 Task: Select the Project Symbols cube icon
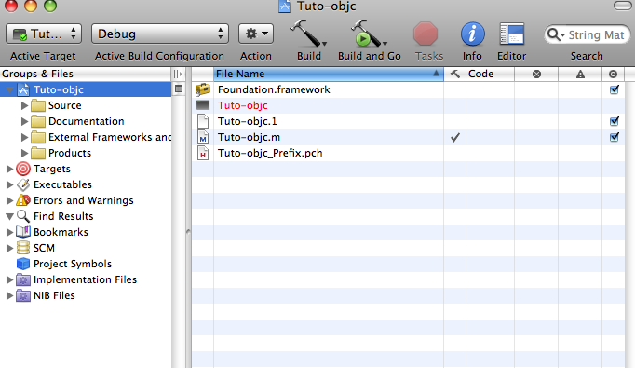23,264
